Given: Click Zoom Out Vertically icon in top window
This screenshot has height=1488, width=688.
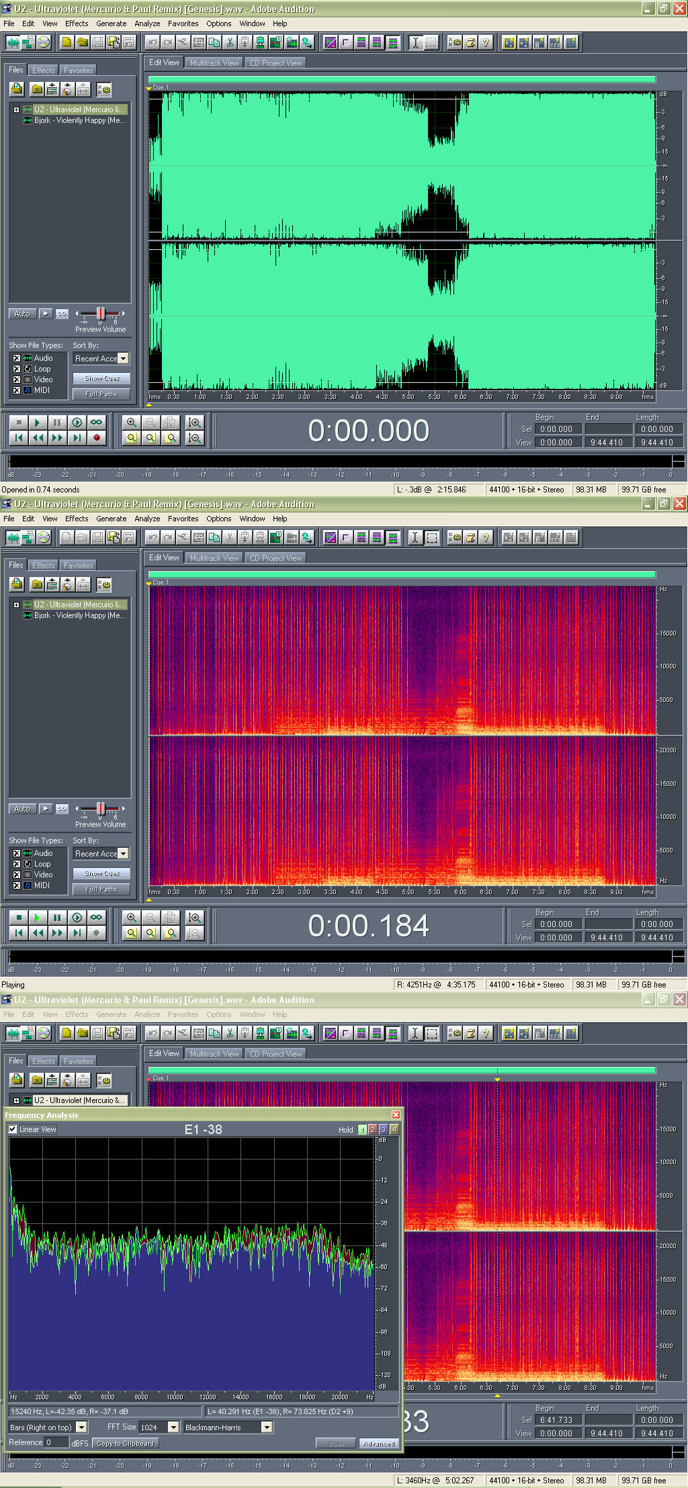Looking at the screenshot, I should 195,437.
